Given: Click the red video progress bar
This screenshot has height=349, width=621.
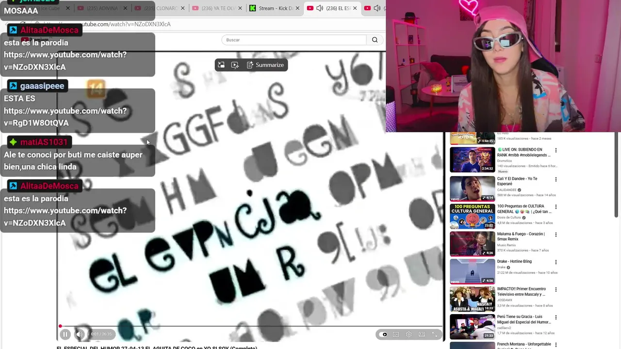Looking at the screenshot, I should (250, 326).
